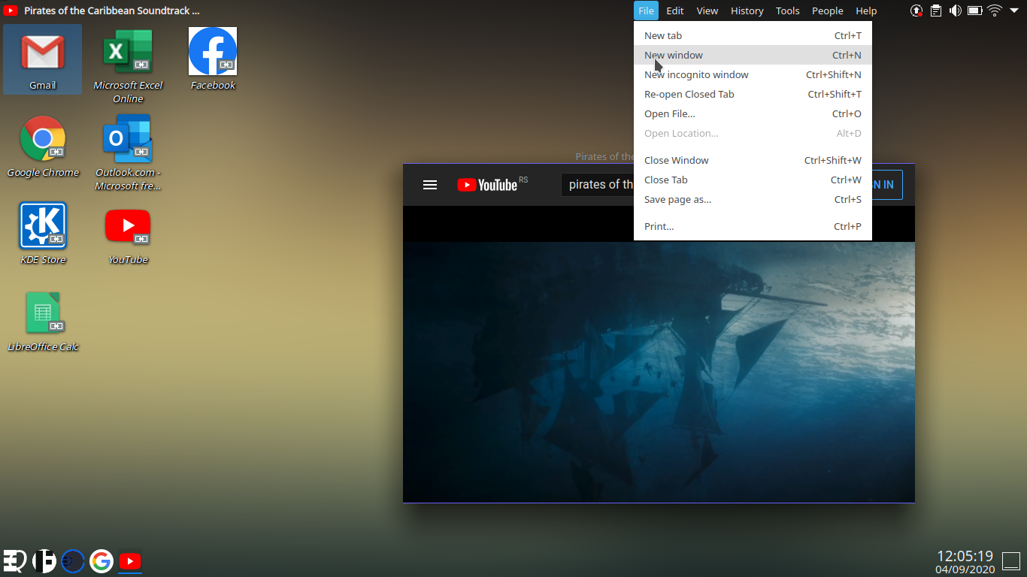Click the clock showing 12:05:19

965,556
